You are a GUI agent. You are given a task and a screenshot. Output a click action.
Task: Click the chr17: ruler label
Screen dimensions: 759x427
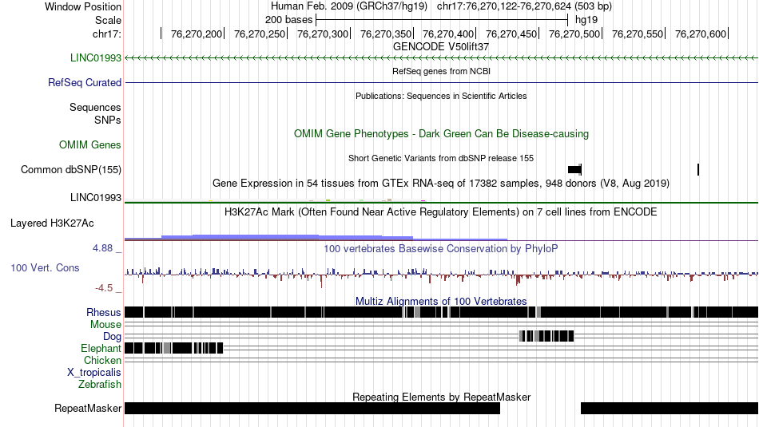[106, 34]
